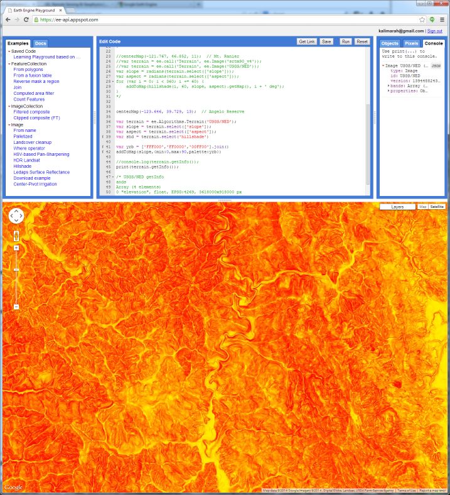
Task: Click the browser forward arrow
Action: [x=17, y=19]
